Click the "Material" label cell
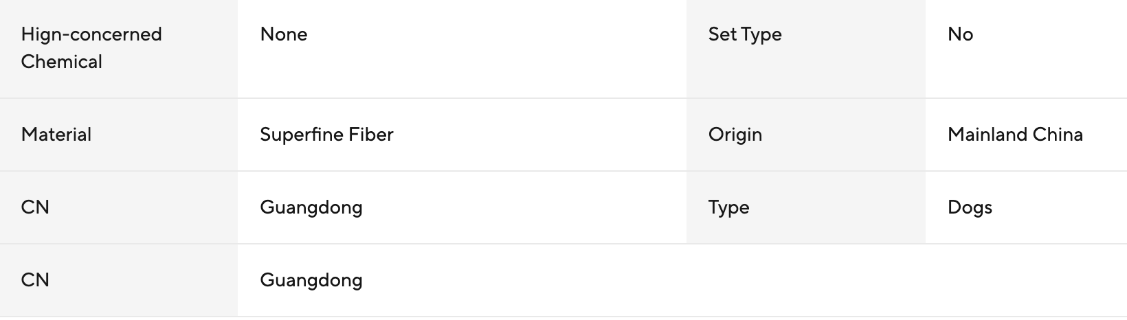Image resolution: width=1127 pixels, height=320 pixels. click(x=56, y=135)
